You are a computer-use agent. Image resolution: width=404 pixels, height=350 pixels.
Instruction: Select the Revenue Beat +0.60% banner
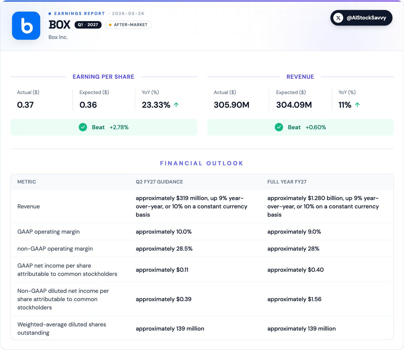(x=300, y=127)
